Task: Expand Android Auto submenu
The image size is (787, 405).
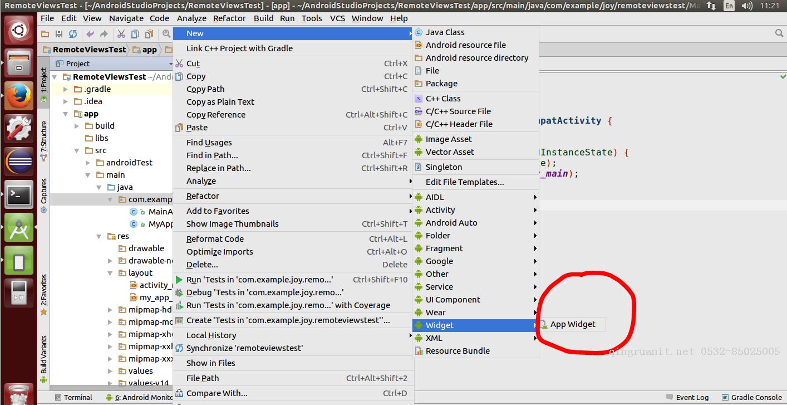Action: [x=476, y=223]
